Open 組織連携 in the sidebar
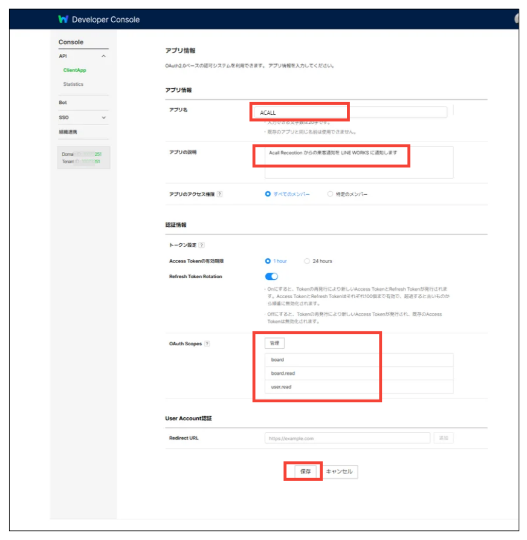 coord(68,131)
